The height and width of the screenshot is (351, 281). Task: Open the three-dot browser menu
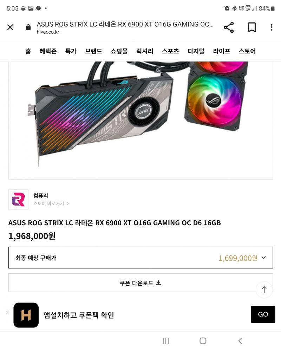click(272, 27)
